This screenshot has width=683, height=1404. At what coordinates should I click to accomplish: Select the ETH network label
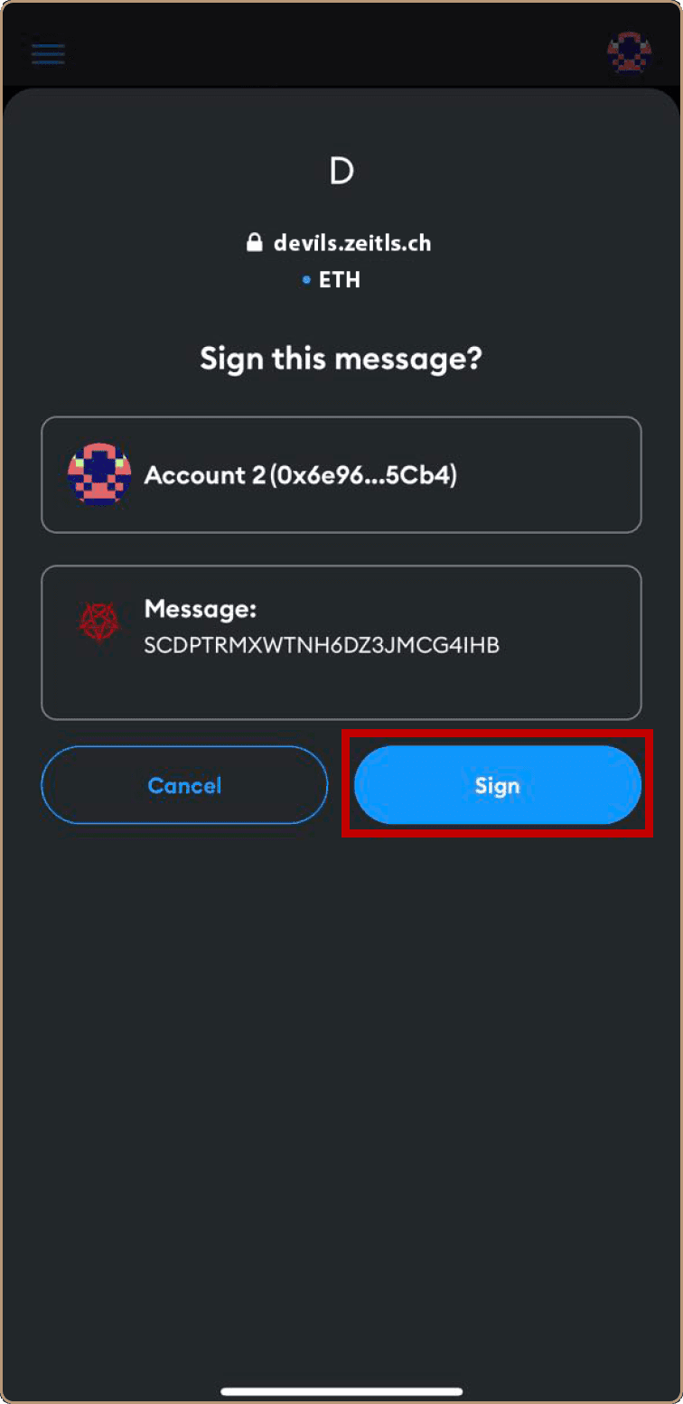[340, 280]
